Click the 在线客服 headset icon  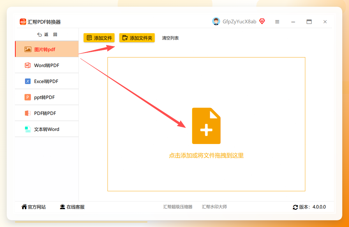click(63, 207)
